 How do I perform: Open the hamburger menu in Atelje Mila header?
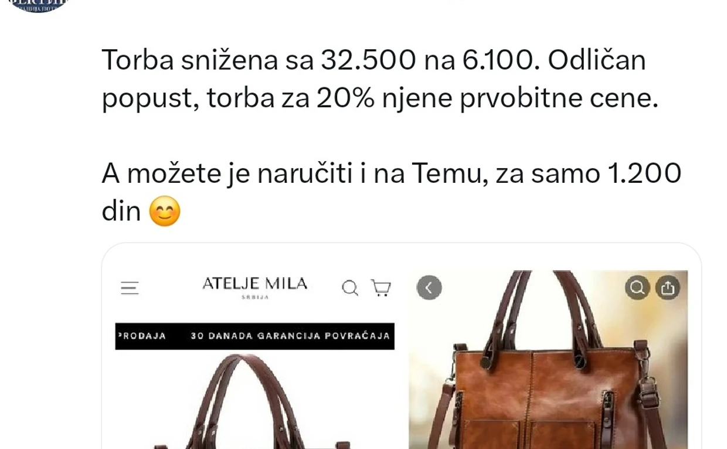tap(130, 288)
